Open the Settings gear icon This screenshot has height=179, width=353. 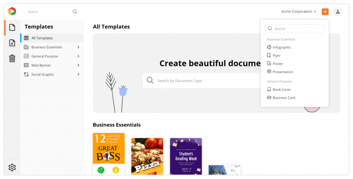12,168
